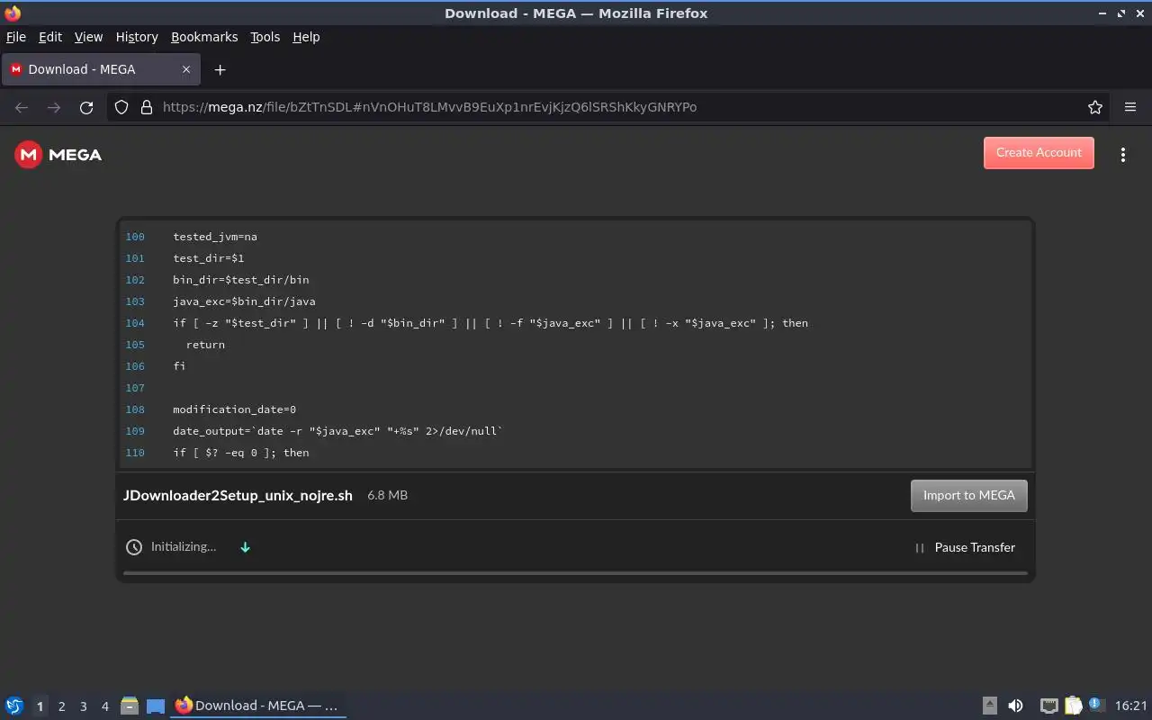Bookmark this page with the star icon
This screenshot has height=720, width=1152.
(x=1095, y=107)
